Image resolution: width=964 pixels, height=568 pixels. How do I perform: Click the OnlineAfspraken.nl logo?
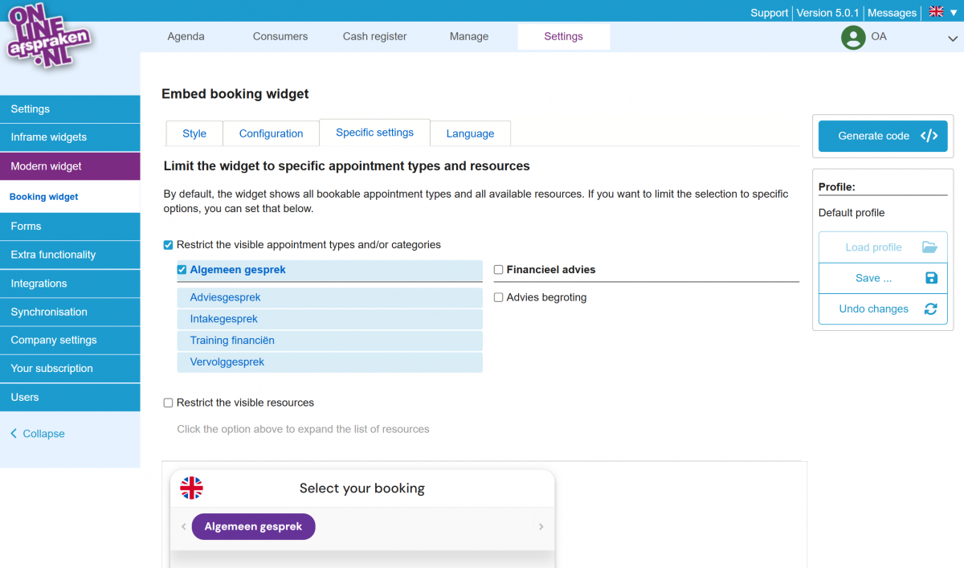pyautogui.click(x=48, y=38)
